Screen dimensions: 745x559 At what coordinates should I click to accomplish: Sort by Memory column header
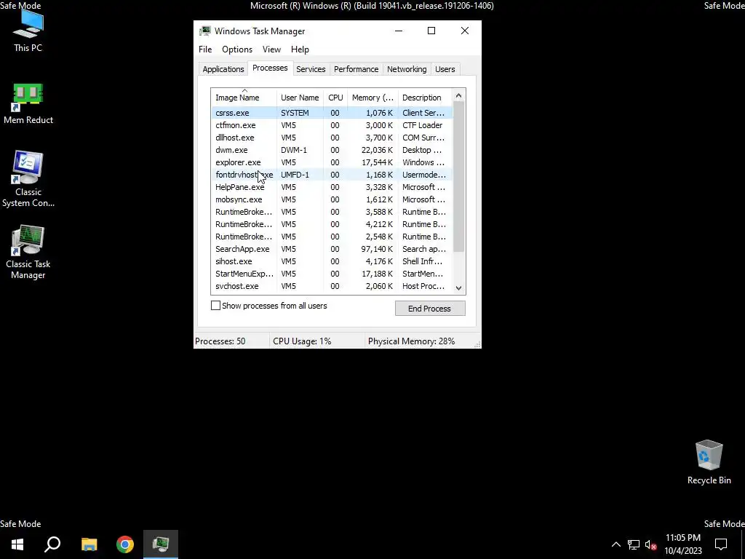(x=372, y=98)
